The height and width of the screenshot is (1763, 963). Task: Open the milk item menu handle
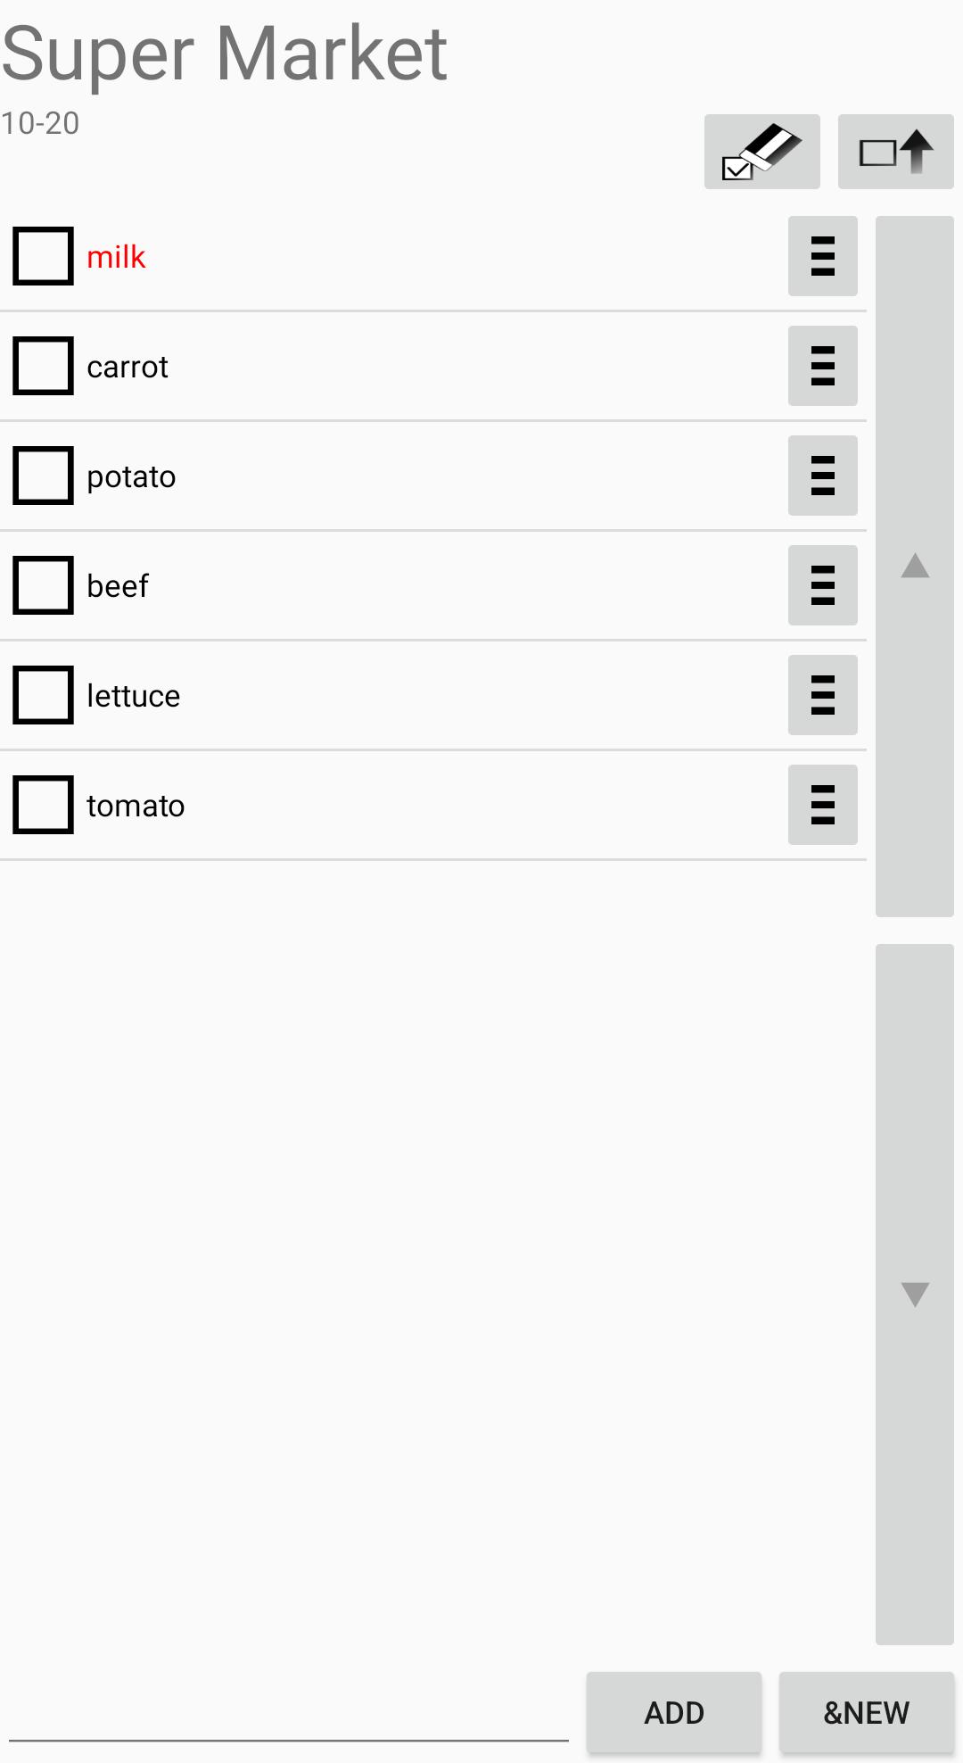click(x=822, y=256)
